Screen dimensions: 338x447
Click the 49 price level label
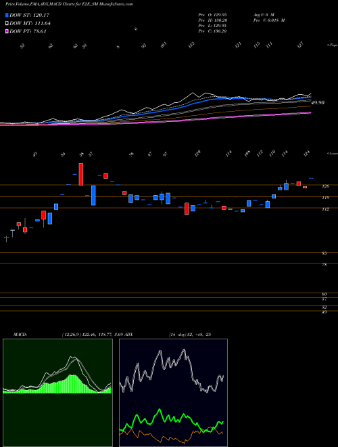[x=324, y=312]
